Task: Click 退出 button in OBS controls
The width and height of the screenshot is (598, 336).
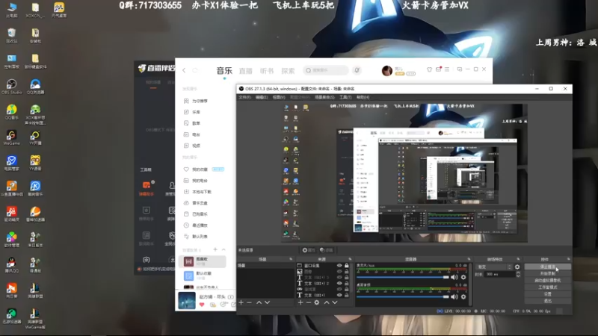Action: tap(548, 301)
